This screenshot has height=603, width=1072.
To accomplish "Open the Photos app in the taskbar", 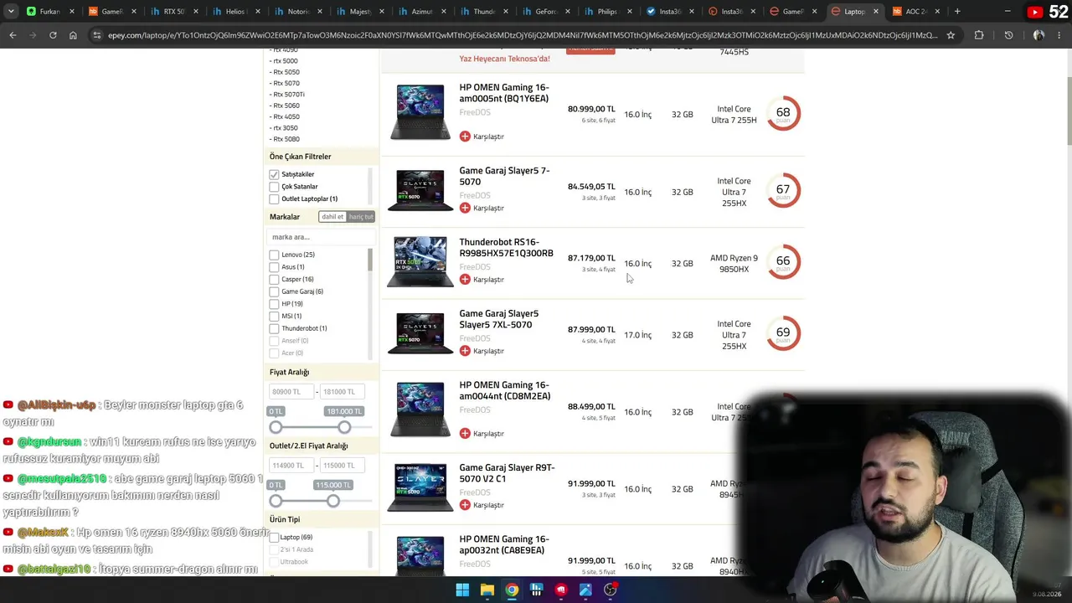I will [x=585, y=590].
